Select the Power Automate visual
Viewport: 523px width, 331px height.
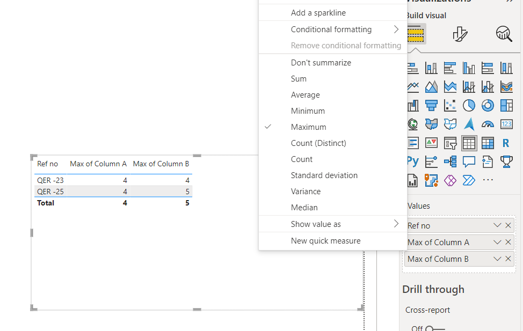coord(469,180)
